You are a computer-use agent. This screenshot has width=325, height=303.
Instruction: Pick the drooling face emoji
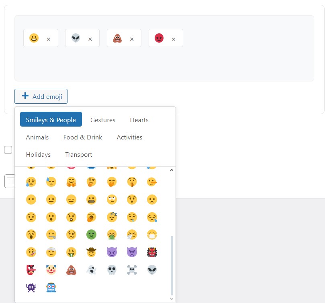[x=132, y=217]
